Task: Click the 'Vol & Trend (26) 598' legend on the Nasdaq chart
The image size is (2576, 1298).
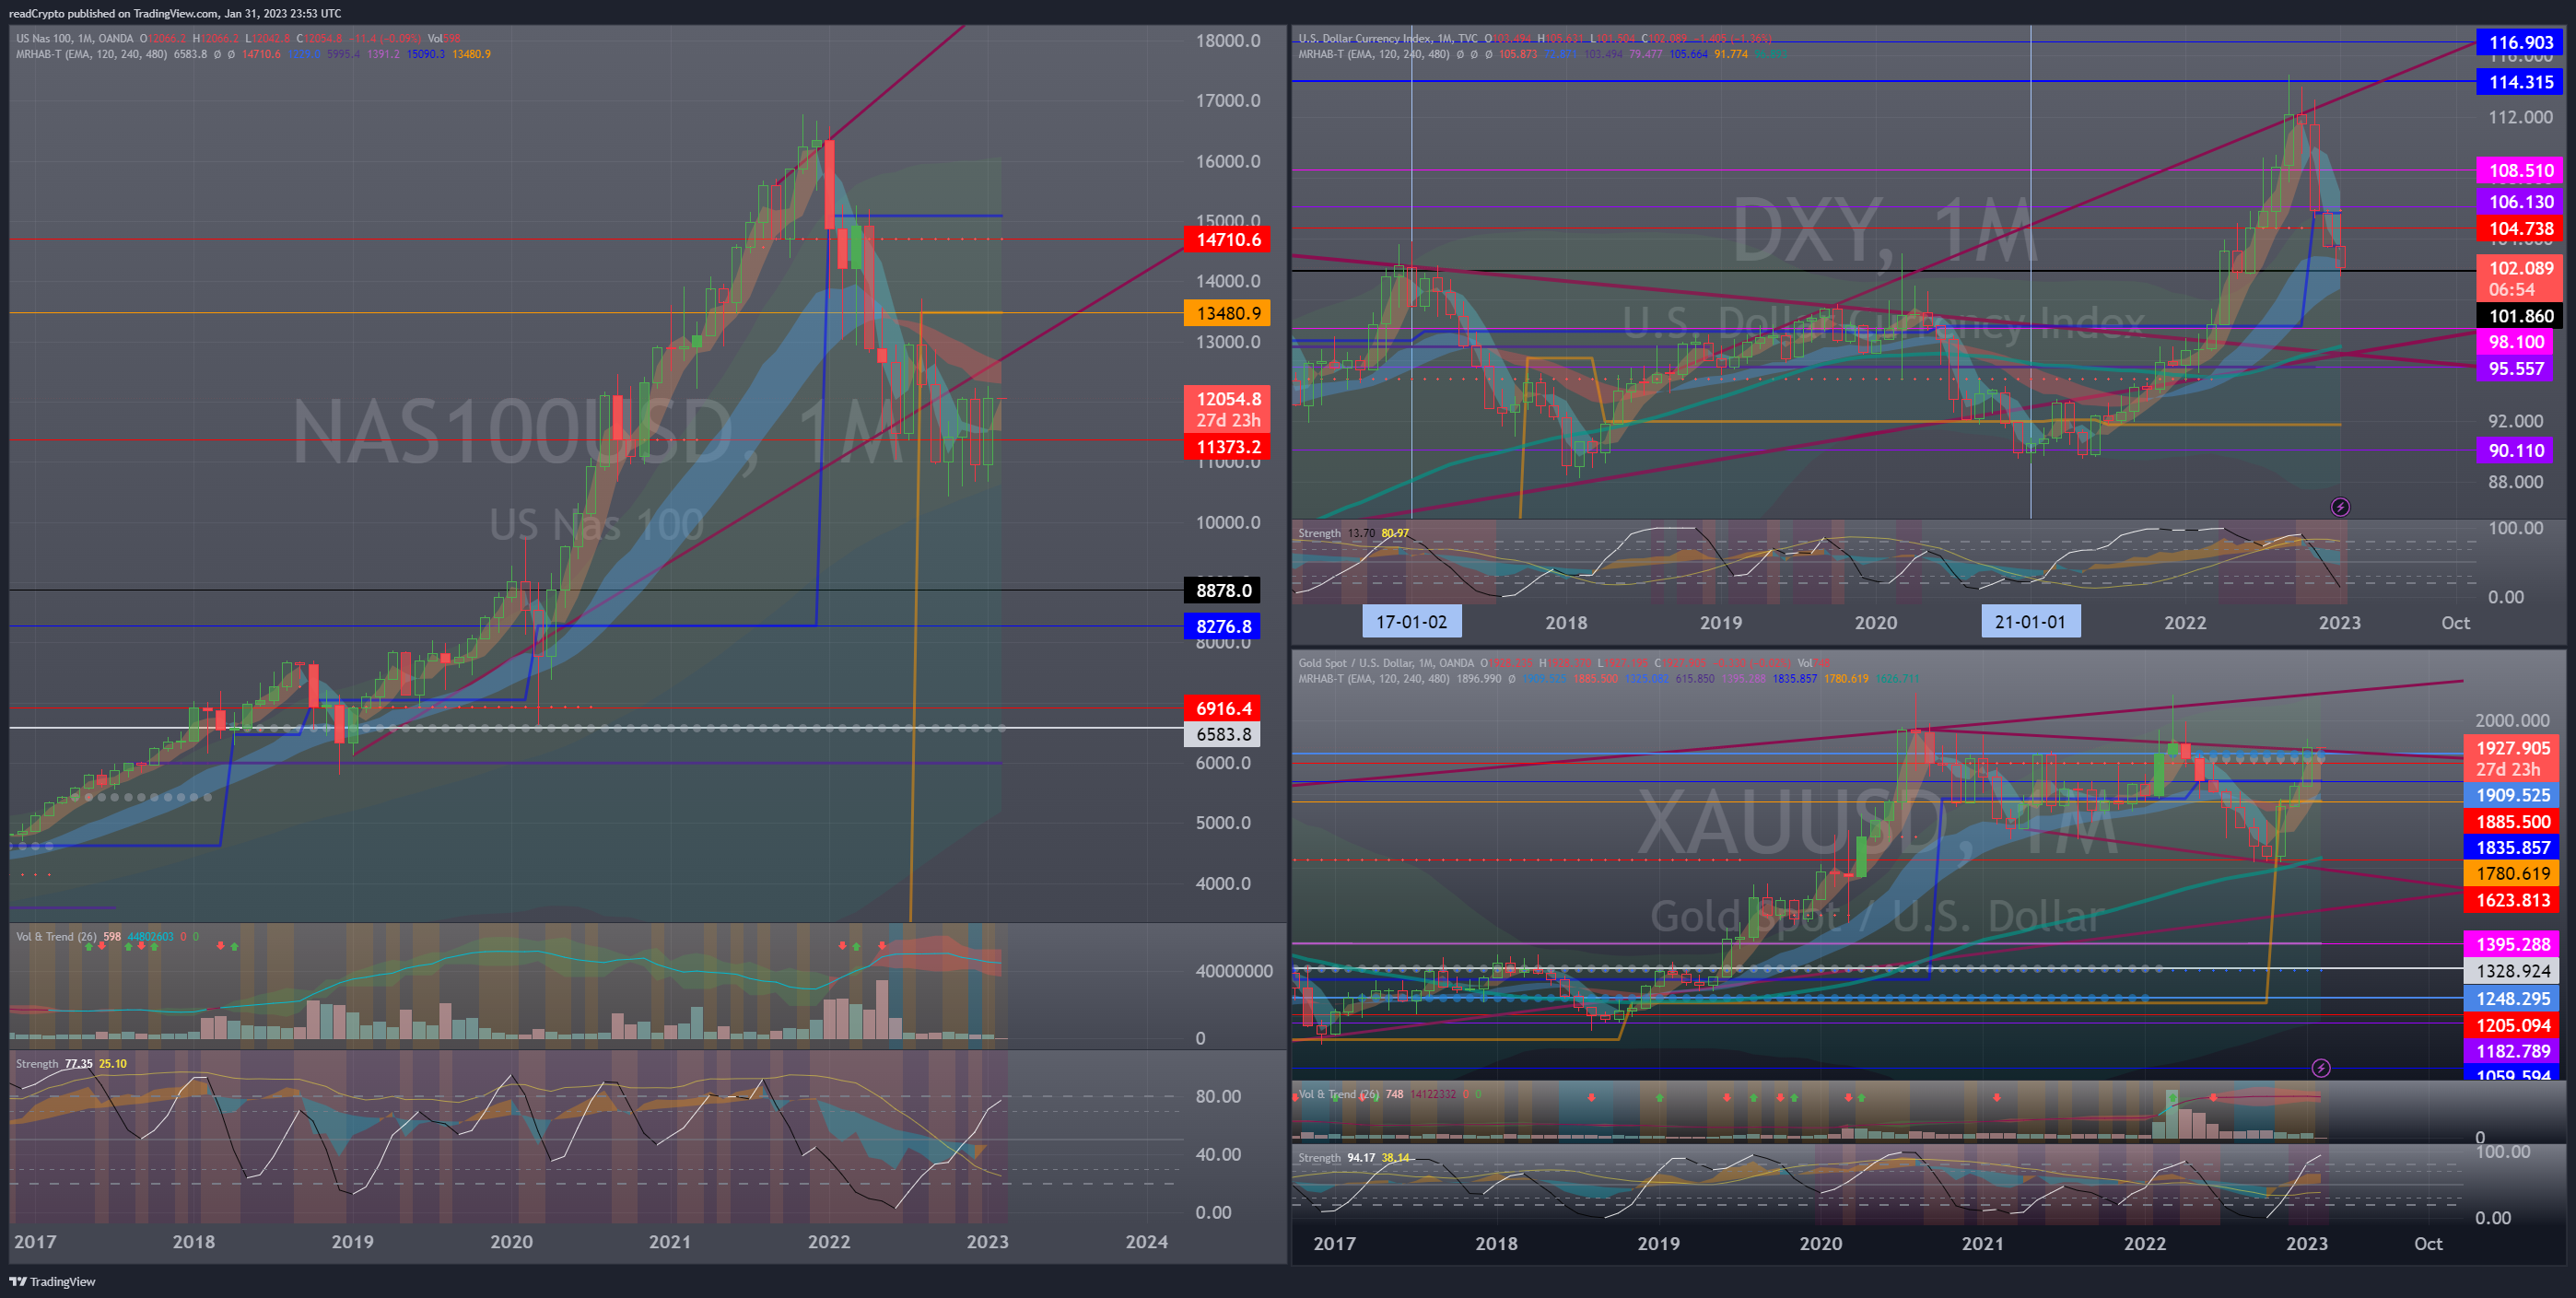Action: pyautogui.click(x=68, y=937)
